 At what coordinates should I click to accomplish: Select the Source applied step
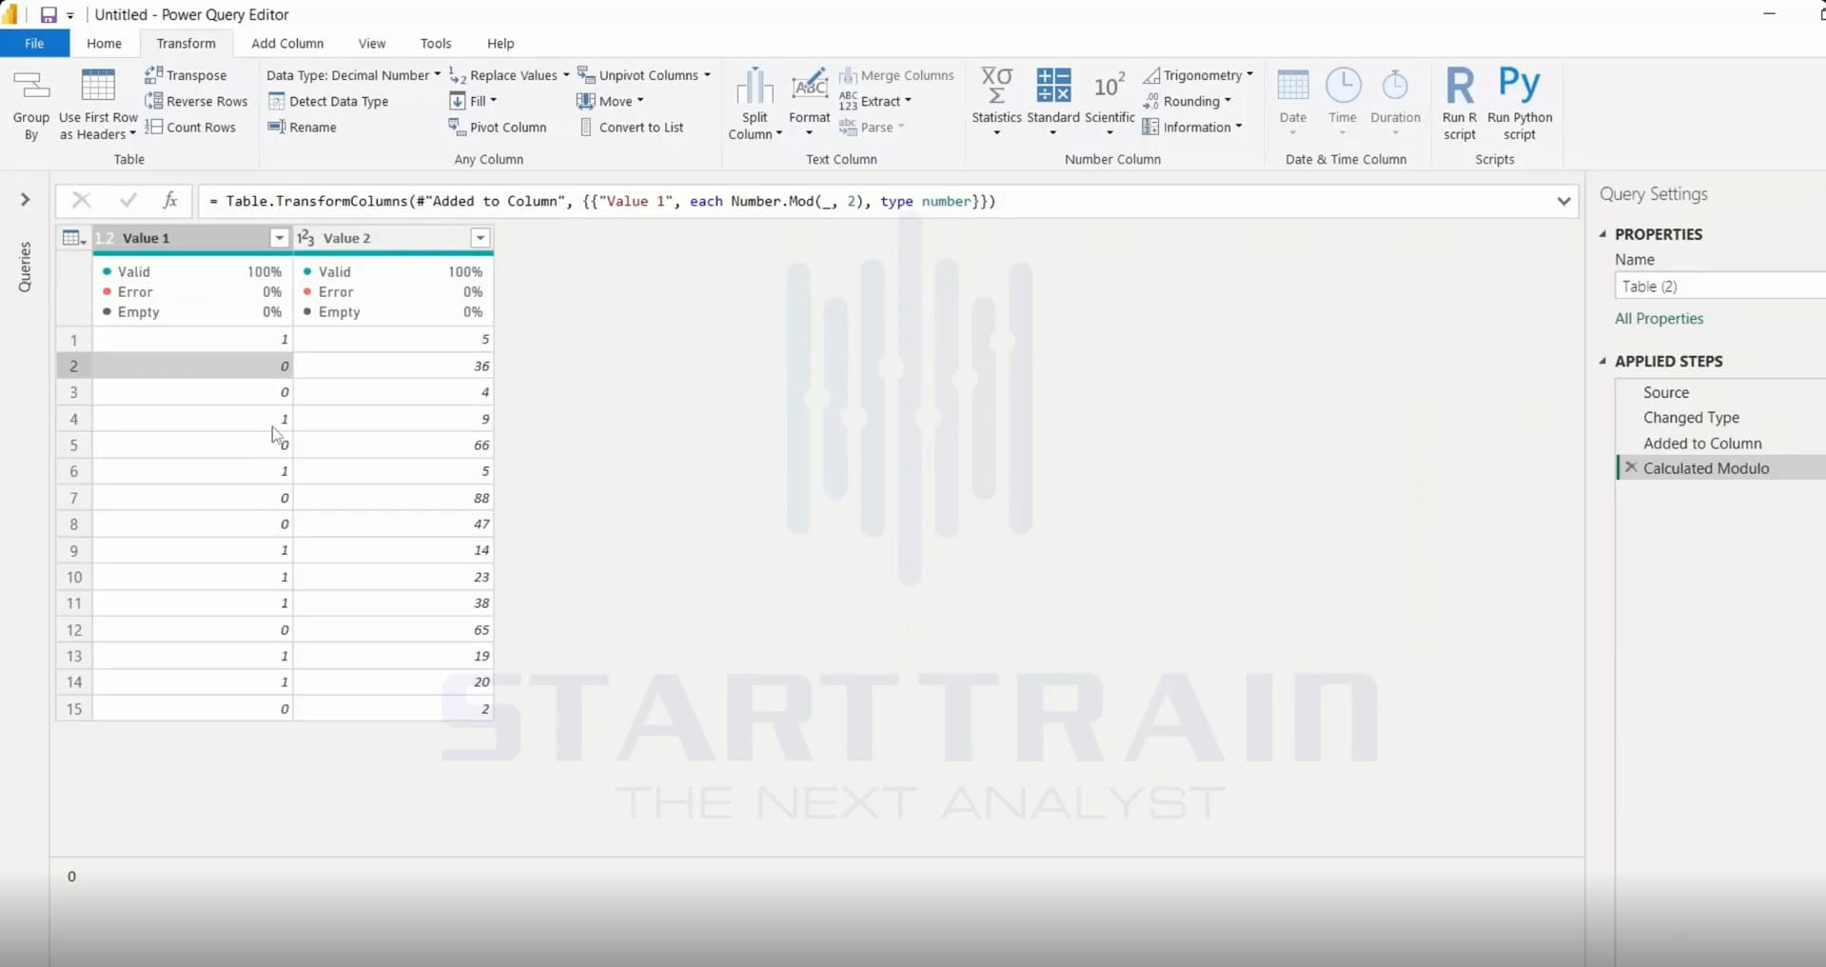pos(1666,392)
